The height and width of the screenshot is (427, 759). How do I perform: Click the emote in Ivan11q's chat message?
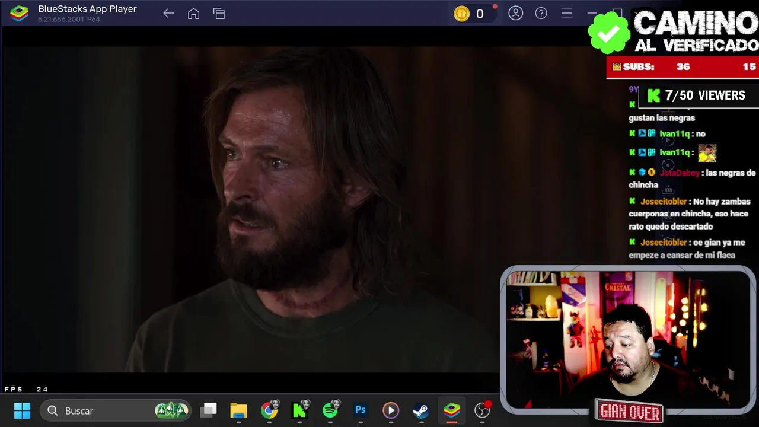[707, 153]
